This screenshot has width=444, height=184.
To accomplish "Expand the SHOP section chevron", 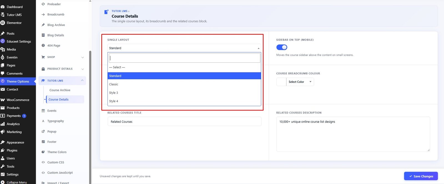I will pos(82,57).
